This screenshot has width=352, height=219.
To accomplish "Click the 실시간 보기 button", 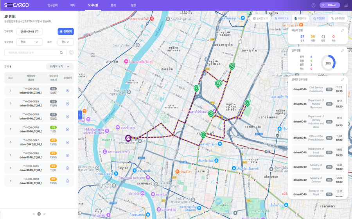I will point(260,18).
